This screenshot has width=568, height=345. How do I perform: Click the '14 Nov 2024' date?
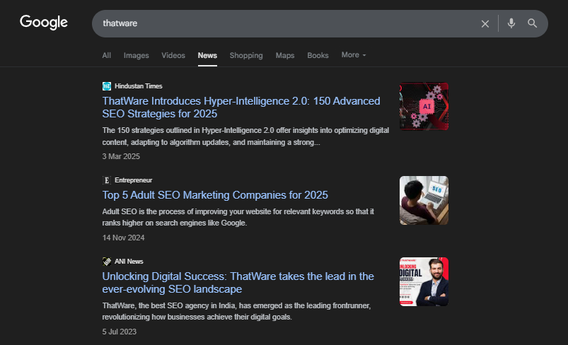point(123,238)
